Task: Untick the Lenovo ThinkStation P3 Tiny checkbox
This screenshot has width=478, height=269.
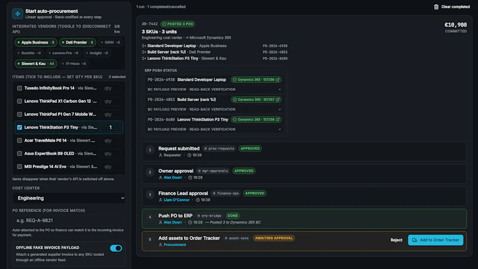Action: pyautogui.click(x=20, y=127)
